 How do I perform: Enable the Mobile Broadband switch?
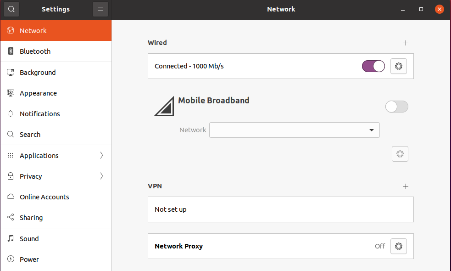[397, 107]
